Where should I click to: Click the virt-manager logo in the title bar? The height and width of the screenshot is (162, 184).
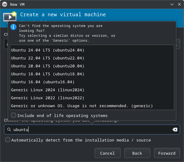click(x=5, y=4)
